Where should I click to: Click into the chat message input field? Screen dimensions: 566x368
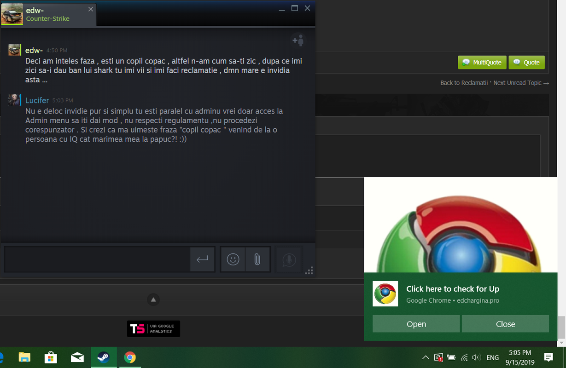coord(97,259)
